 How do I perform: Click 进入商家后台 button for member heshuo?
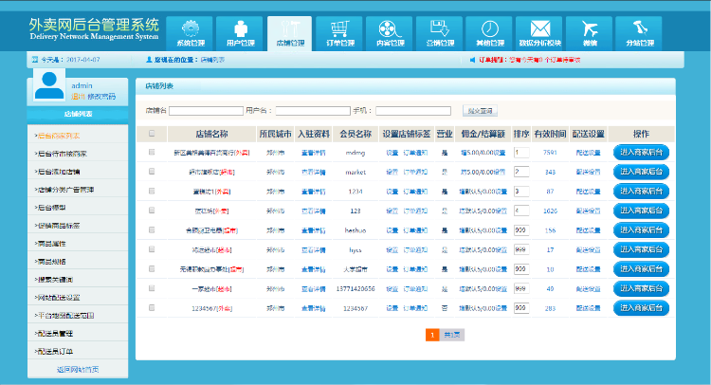click(x=641, y=230)
